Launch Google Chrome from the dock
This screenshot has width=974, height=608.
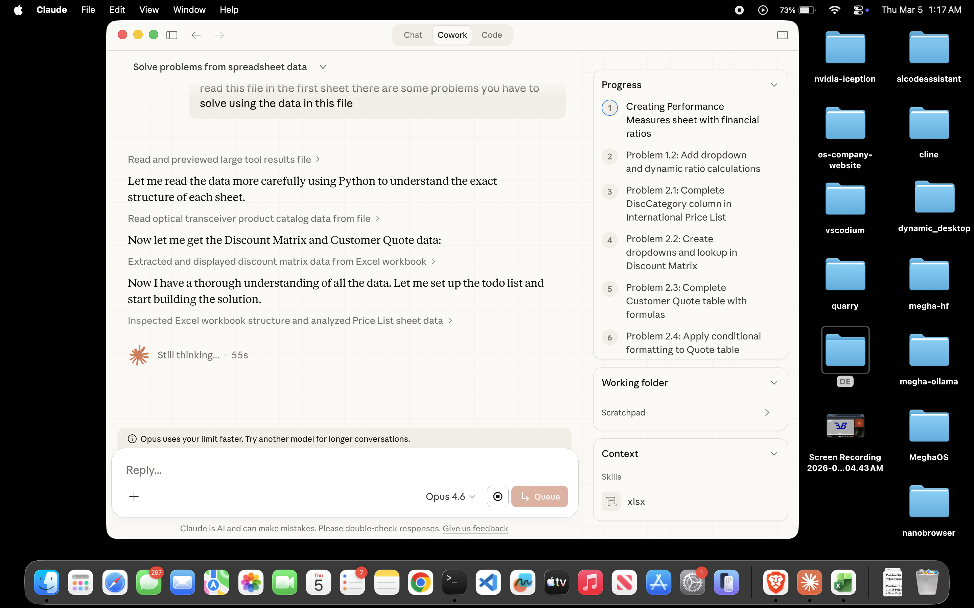point(421,582)
